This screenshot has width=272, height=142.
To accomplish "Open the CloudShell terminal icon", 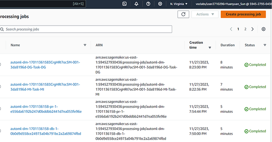I will 124,4.
